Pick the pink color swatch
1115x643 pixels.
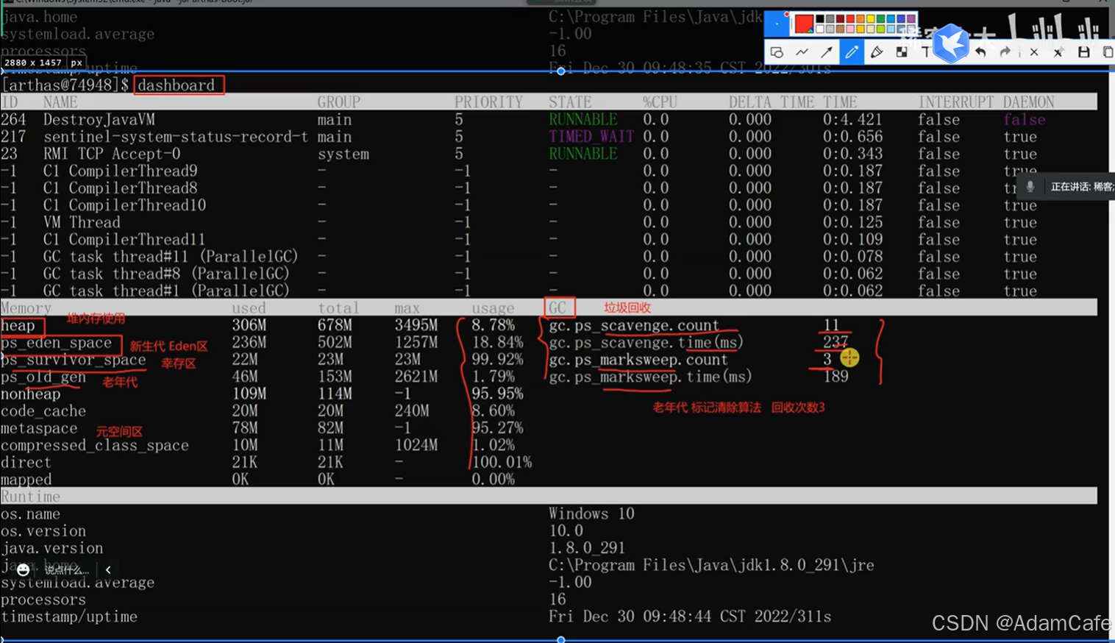[850, 29]
